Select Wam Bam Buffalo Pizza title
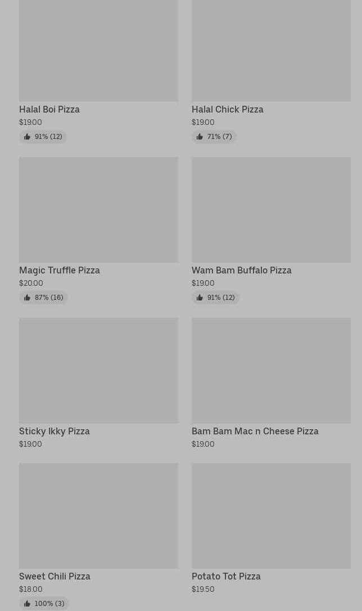The image size is (362, 611). (241, 270)
